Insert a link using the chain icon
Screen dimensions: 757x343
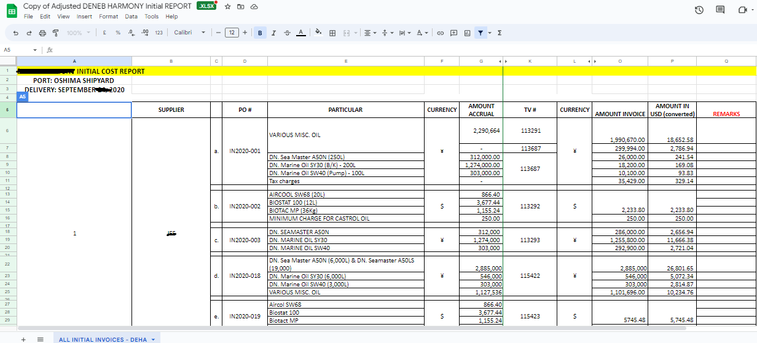(440, 33)
